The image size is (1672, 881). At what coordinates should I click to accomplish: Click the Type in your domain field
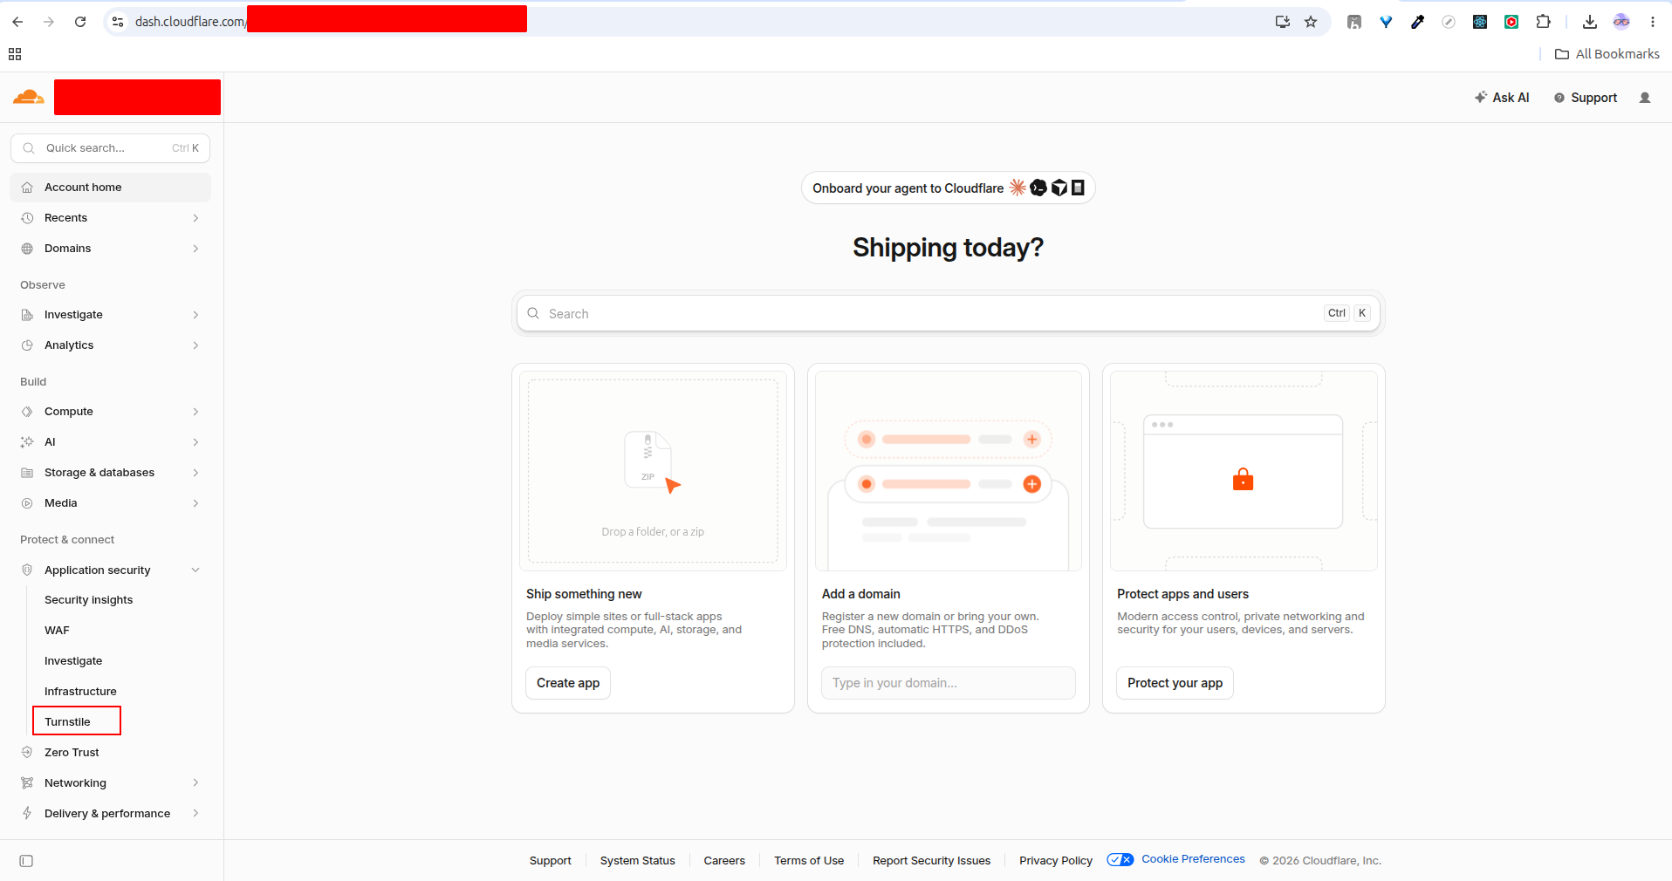(x=948, y=683)
